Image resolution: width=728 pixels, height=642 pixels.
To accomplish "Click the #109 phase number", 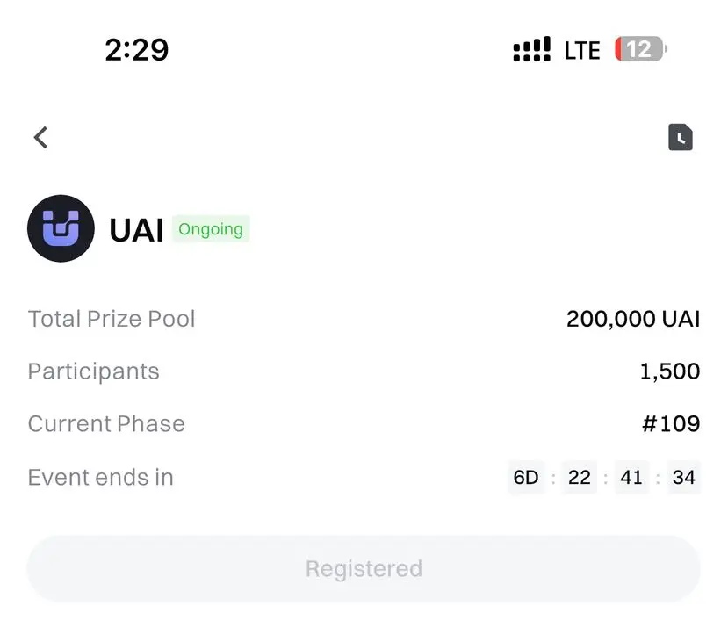I will click(x=671, y=424).
